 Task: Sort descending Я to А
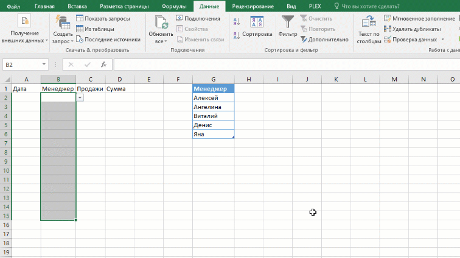pyautogui.click(x=237, y=35)
